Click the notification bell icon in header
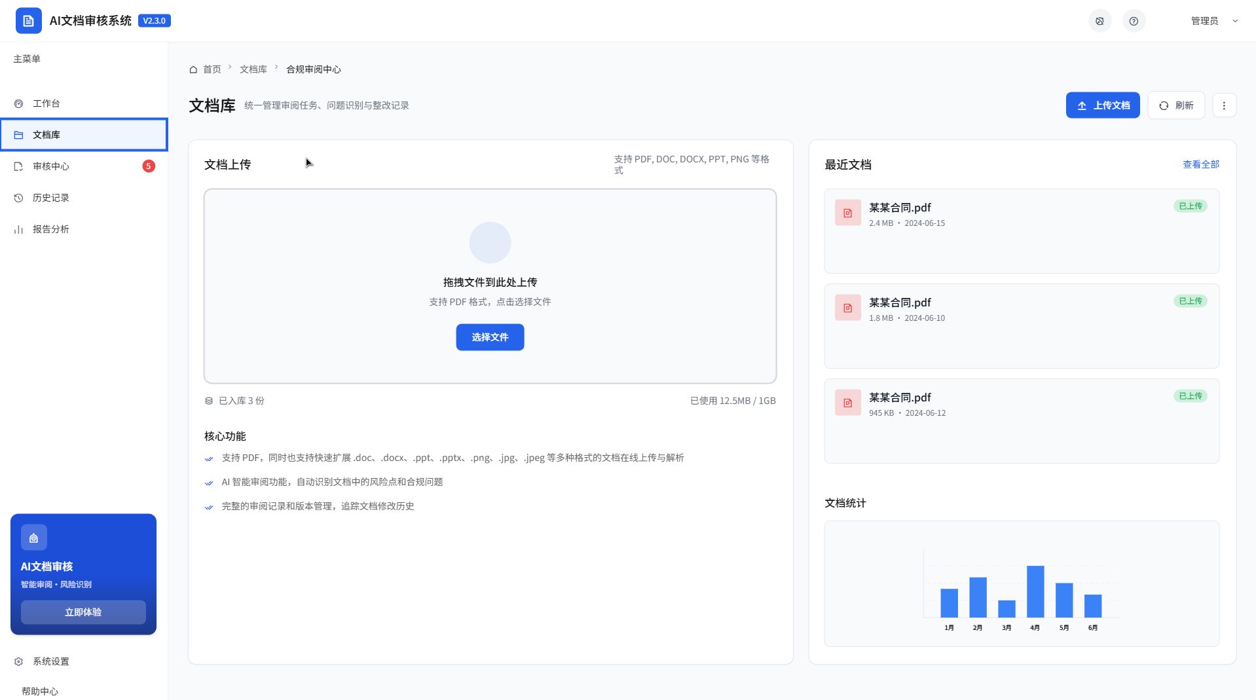 pos(1099,21)
